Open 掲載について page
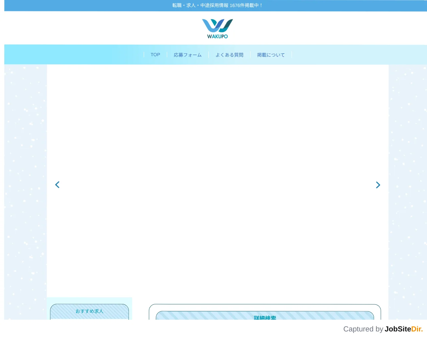 pyautogui.click(x=271, y=55)
